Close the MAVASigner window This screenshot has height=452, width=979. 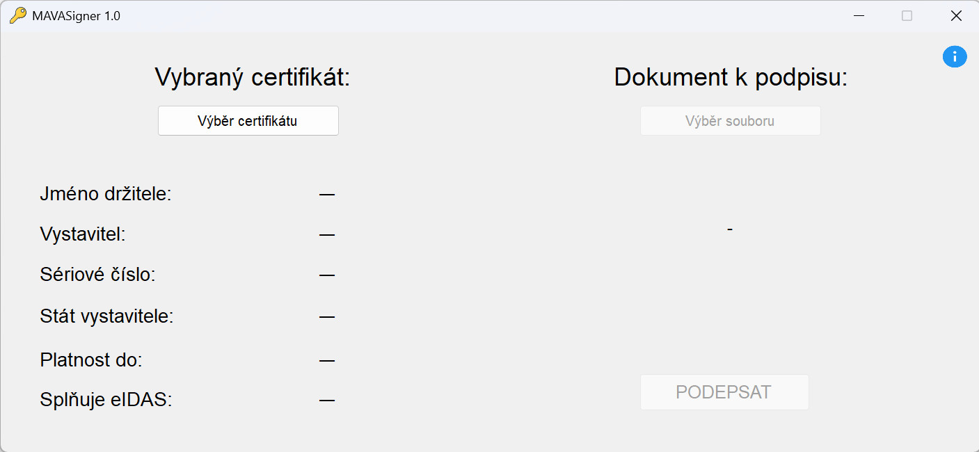(955, 15)
